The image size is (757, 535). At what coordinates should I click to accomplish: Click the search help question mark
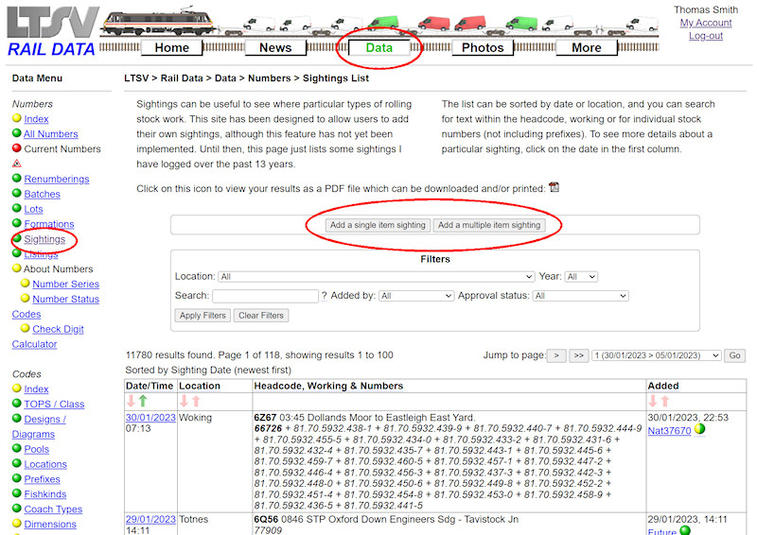click(325, 296)
